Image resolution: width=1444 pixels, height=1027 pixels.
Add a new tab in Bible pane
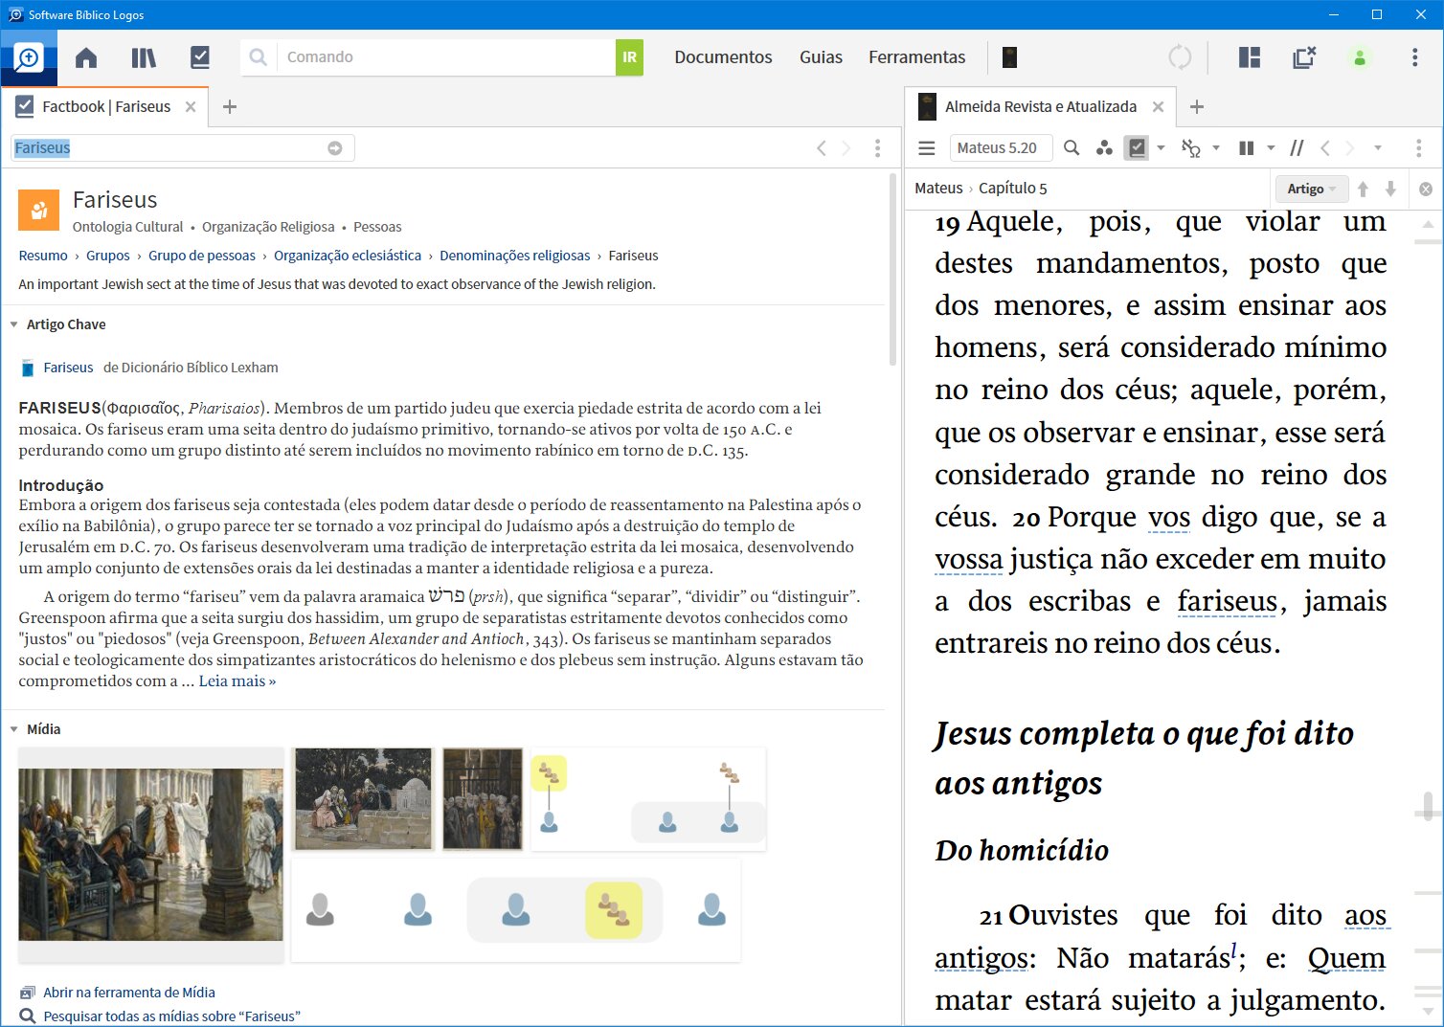(x=1197, y=107)
